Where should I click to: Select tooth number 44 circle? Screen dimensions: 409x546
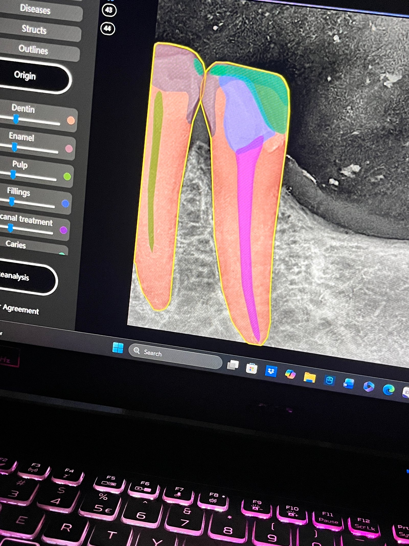(108, 28)
